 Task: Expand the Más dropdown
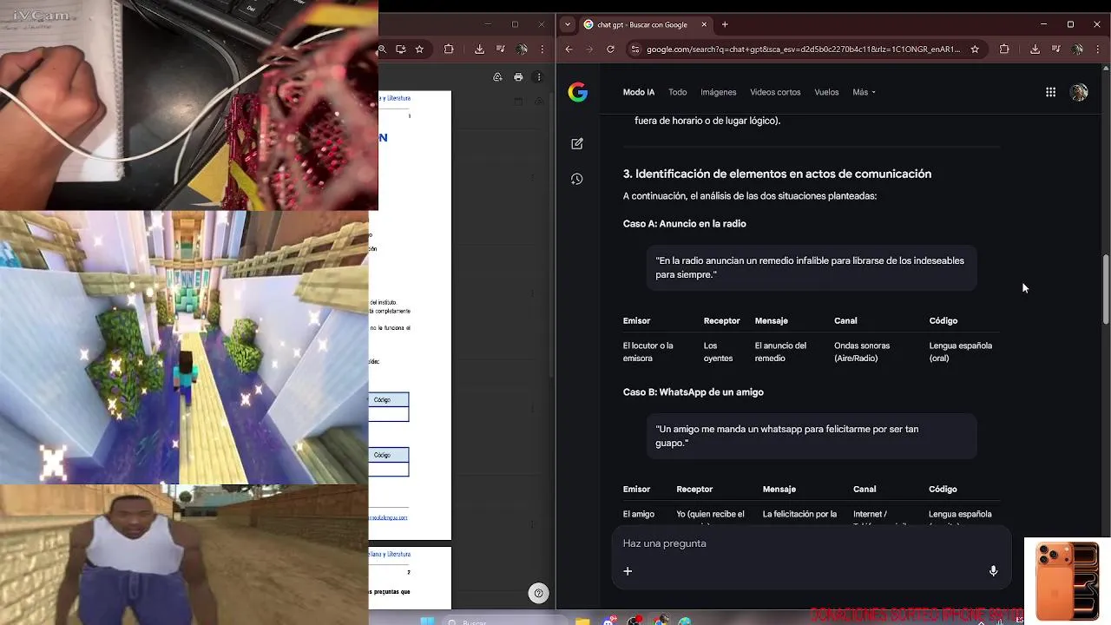point(864,92)
